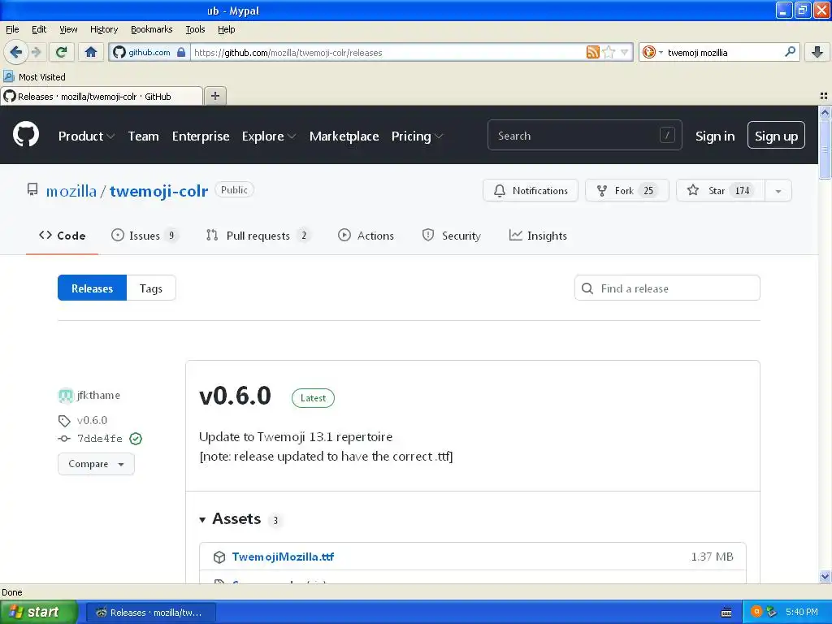This screenshot has height=624, width=832.
Task: Open commit 7dde4fe link
Action: coord(100,439)
